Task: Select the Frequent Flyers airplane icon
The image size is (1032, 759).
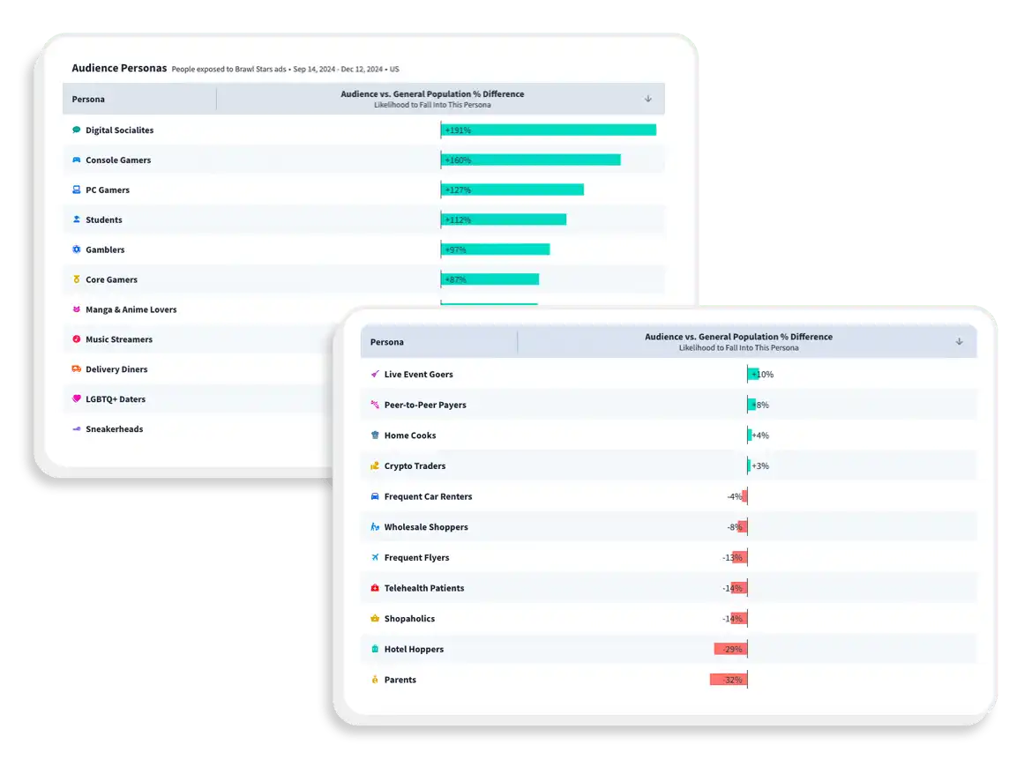Action: coord(374,557)
